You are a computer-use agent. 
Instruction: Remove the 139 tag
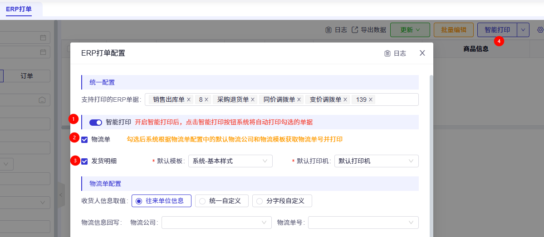click(x=371, y=100)
